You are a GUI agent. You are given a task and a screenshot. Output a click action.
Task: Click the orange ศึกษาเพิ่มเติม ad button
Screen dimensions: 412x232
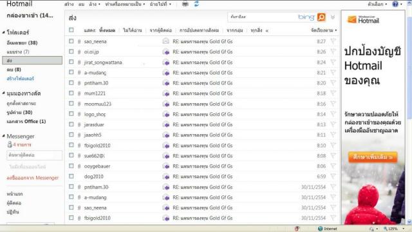click(x=373, y=157)
